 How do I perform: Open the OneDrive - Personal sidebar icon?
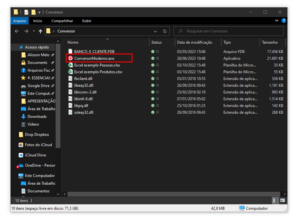click(21, 165)
